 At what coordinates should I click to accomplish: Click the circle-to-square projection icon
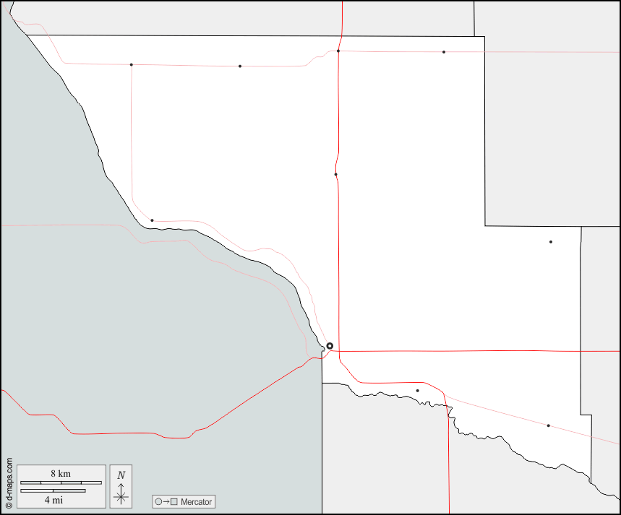(165, 501)
